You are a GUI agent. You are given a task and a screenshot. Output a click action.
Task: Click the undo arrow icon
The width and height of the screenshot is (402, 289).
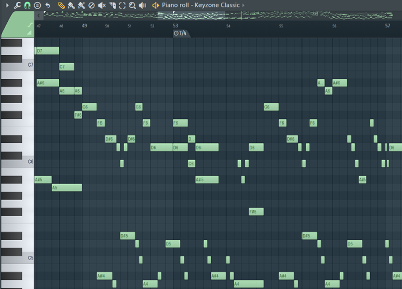(47, 5)
